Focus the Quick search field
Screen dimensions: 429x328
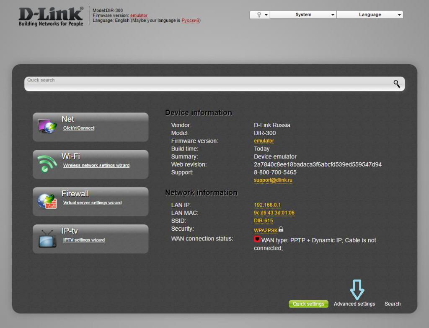coord(215,84)
